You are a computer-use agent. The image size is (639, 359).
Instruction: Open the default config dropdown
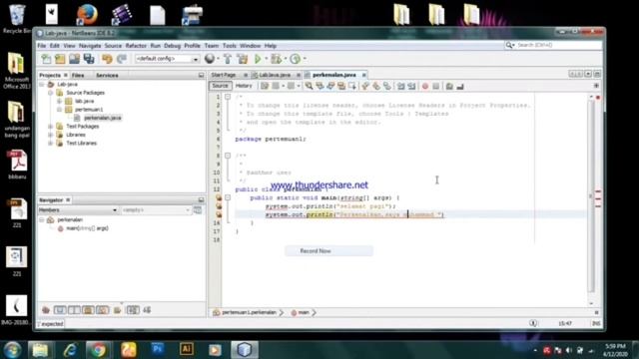[x=167, y=59]
